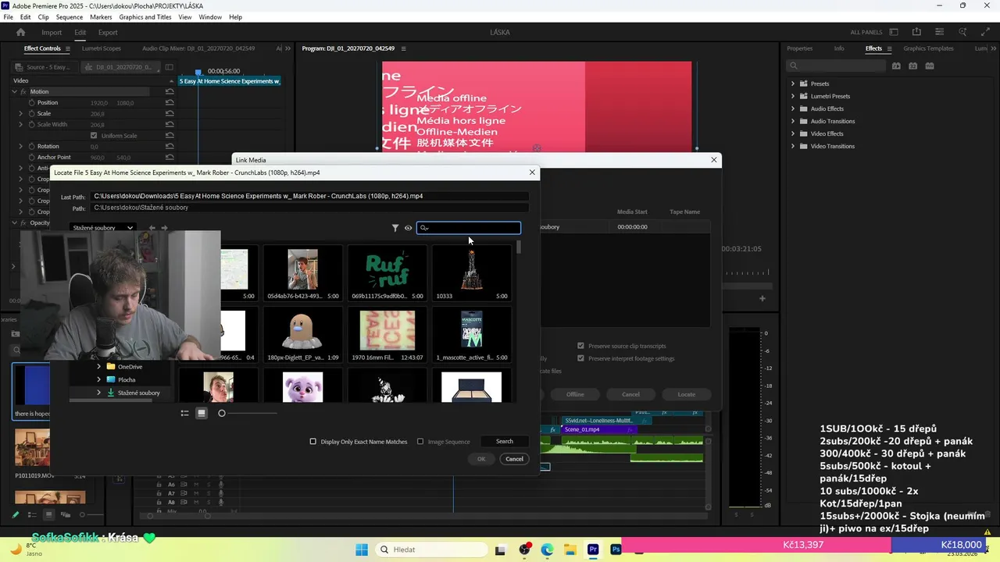Open the workspaces icon next to ALL PANELS

point(894,32)
